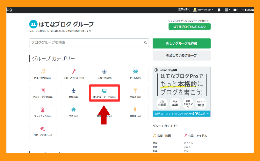
Task: Open the スポーツ soccer ball category card
Action: coord(105,74)
